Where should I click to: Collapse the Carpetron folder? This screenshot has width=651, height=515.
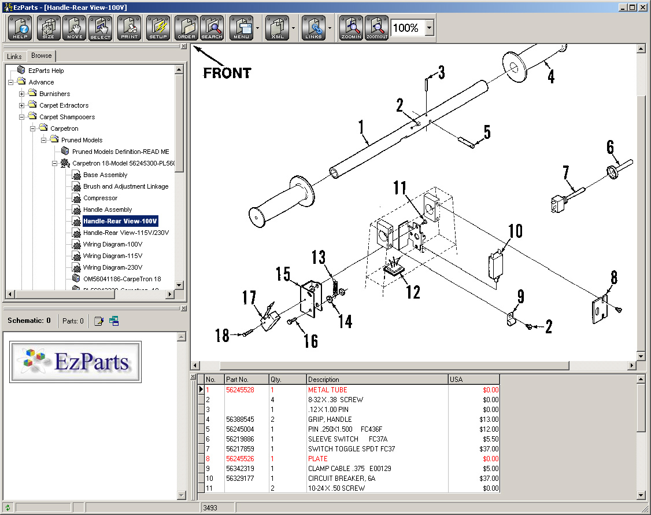click(33, 129)
